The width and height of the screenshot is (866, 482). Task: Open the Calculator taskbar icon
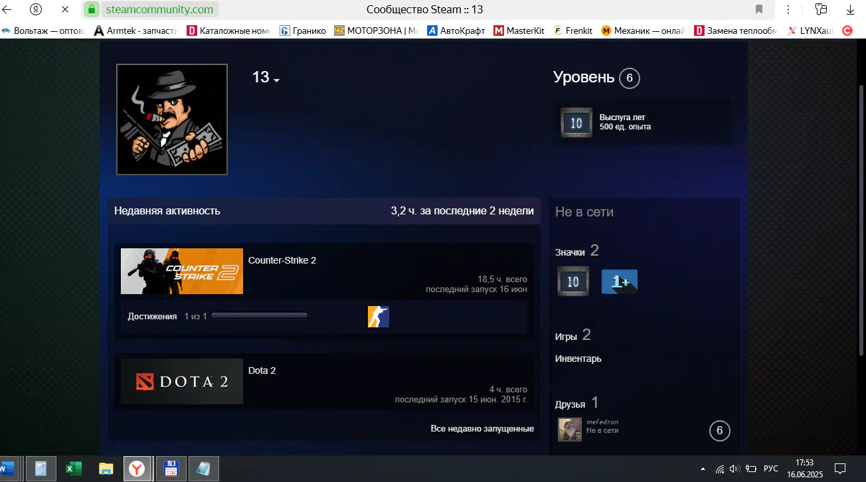click(x=40, y=469)
